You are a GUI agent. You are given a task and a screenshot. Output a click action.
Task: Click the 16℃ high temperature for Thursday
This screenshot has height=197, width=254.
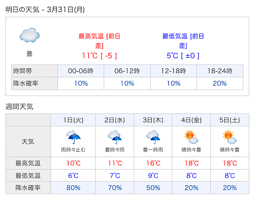point(153,163)
